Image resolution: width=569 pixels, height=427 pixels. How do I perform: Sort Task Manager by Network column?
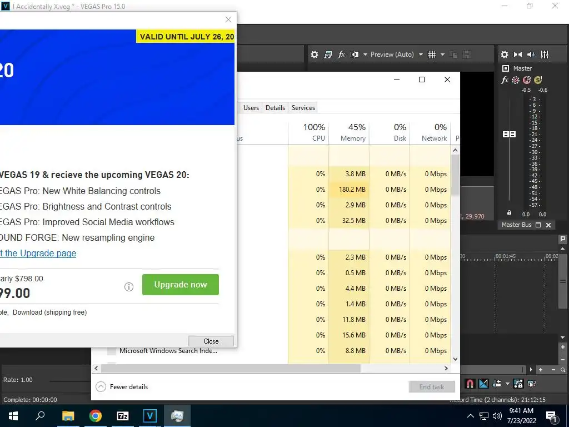tap(431, 132)
